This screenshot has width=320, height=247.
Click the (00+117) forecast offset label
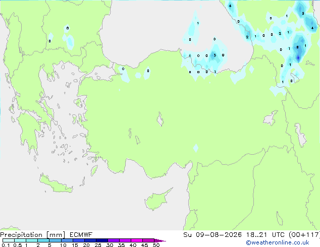click(x=304, y=235)
